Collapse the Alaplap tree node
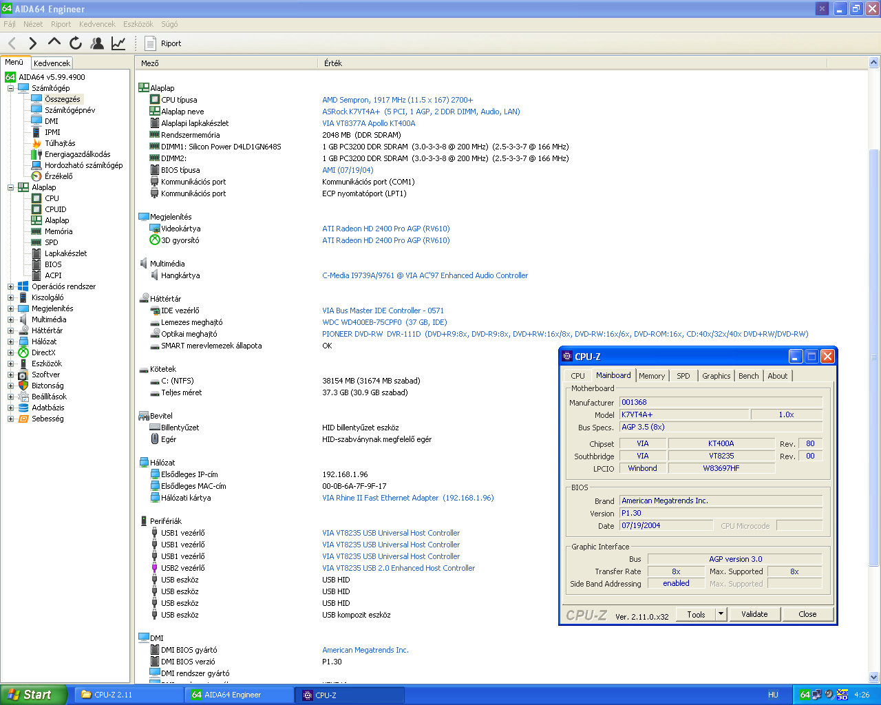The image size is (881, 705). point(11,187)
